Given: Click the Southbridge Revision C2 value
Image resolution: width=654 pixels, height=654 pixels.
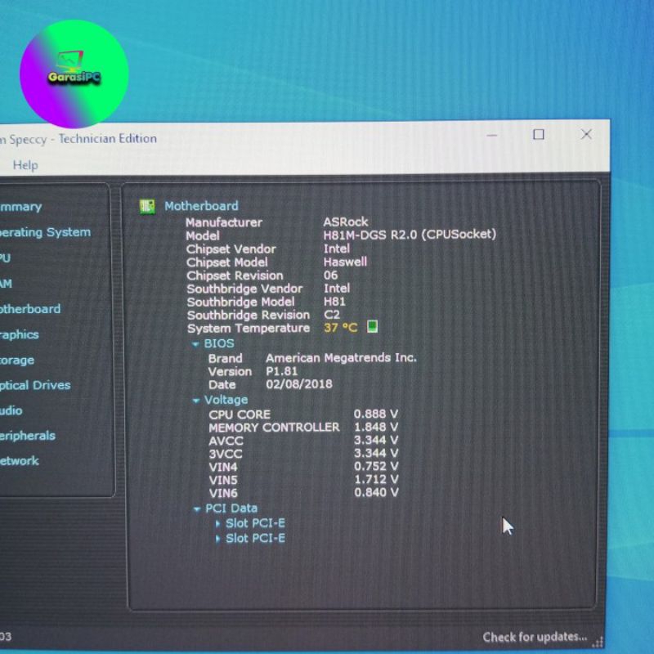Looking at the screenshot, I should pos(332,315).
